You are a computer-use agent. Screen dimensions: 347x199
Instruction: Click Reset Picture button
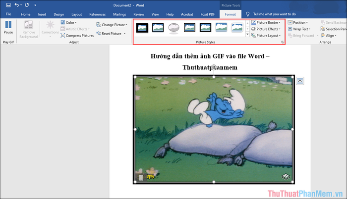tap(109, 34)
